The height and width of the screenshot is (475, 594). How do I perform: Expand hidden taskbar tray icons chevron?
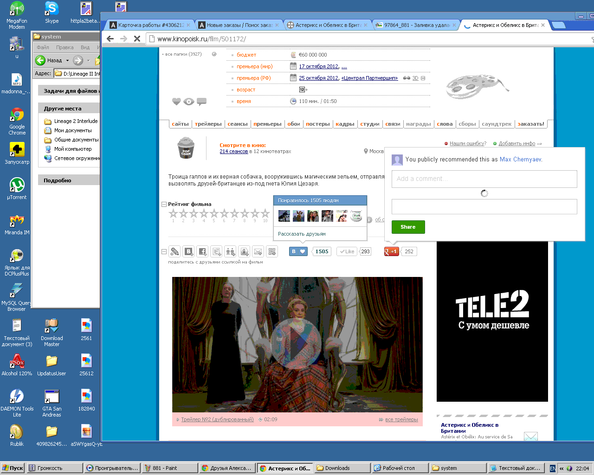(562, 469)
